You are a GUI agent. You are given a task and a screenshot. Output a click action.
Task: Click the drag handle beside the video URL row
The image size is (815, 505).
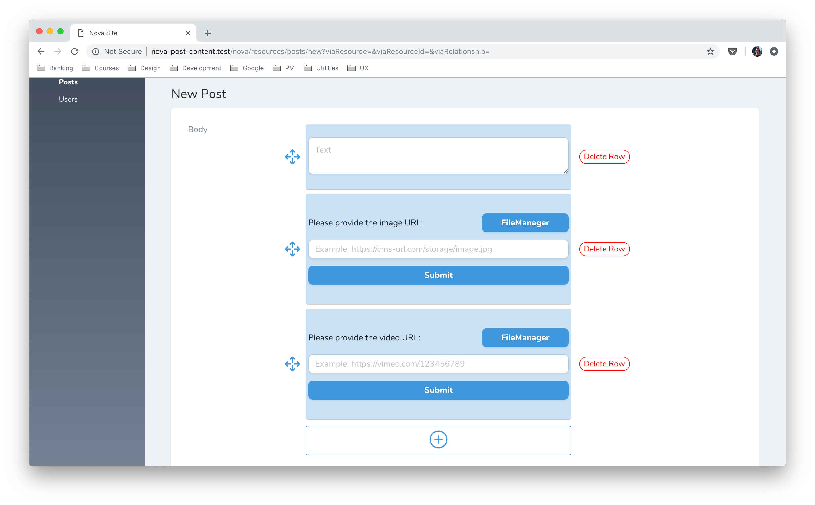point(292,364)
